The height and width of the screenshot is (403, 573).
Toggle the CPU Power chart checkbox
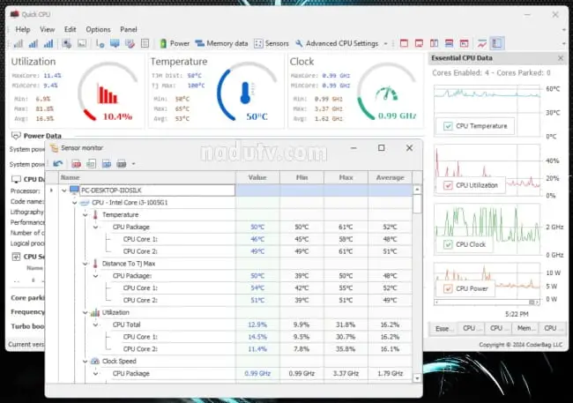pyautogui.click(x=448, y=289)
